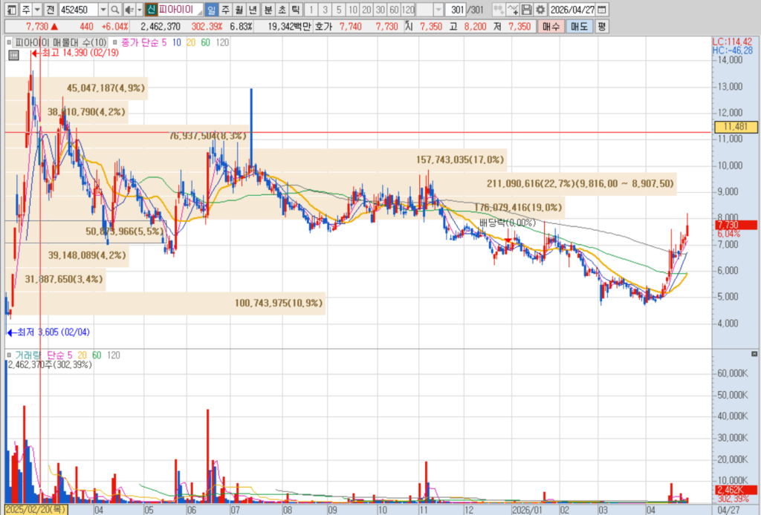The image size is (761, 515).
Task: Click the stock name field 피아이이
Action: (180, 9)
